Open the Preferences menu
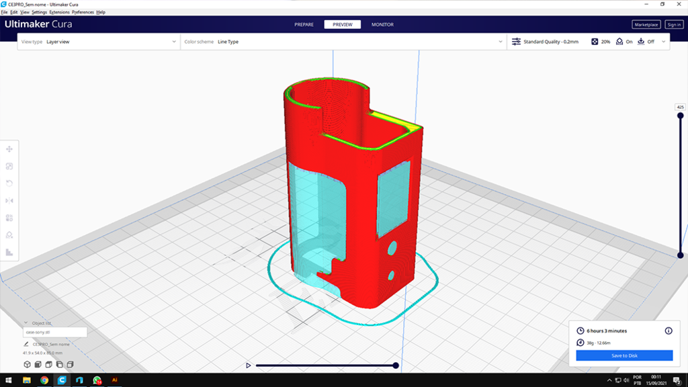 [83, 12]
